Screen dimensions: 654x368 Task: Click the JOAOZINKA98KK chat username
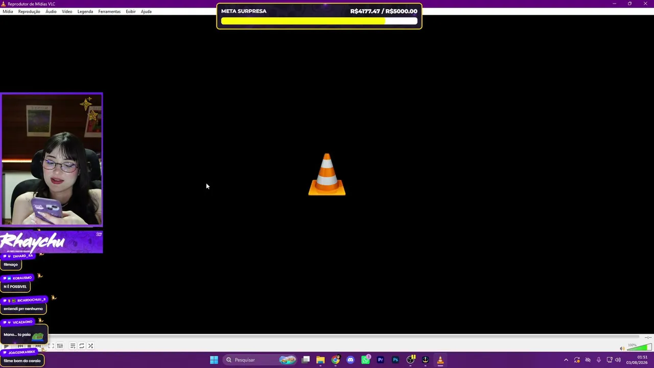tap(21, 353)
